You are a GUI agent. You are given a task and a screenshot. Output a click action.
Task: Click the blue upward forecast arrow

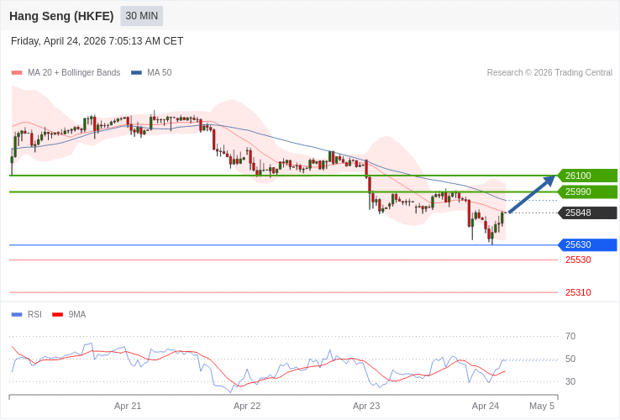[532, 194]
